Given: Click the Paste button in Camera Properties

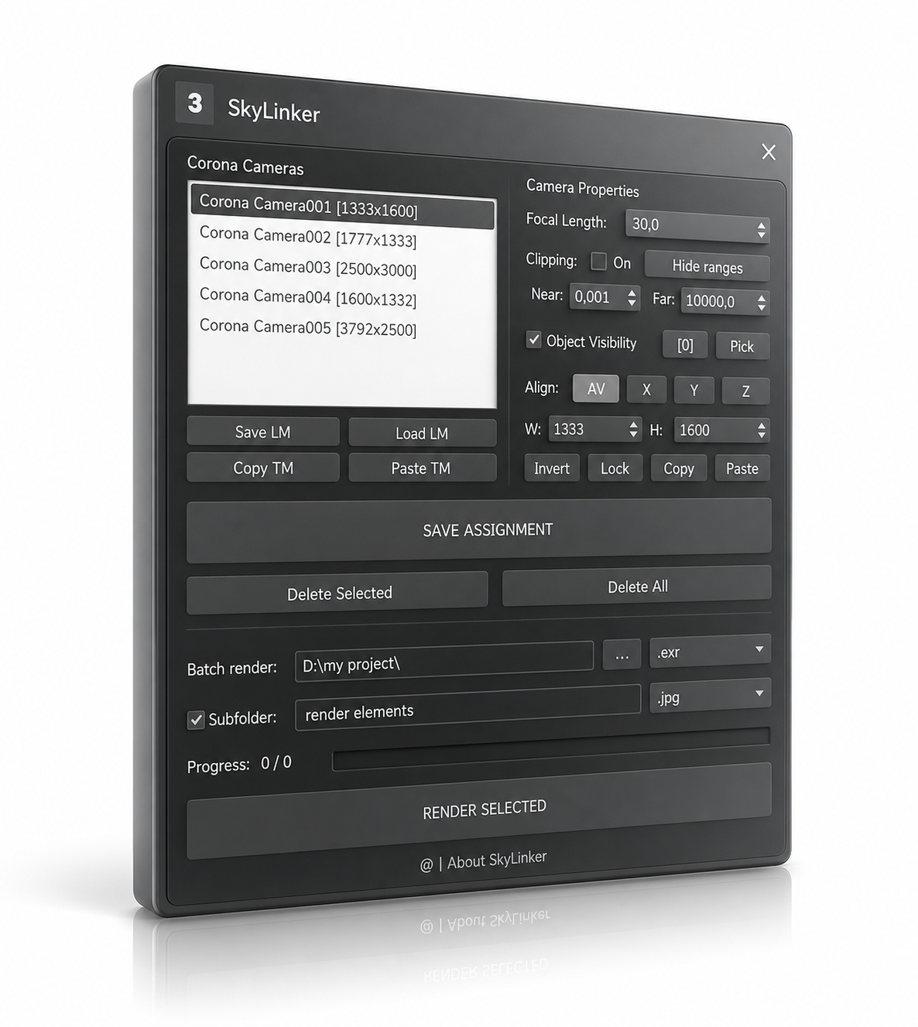Looking at the screenshot, I should (x=742, y=468).
